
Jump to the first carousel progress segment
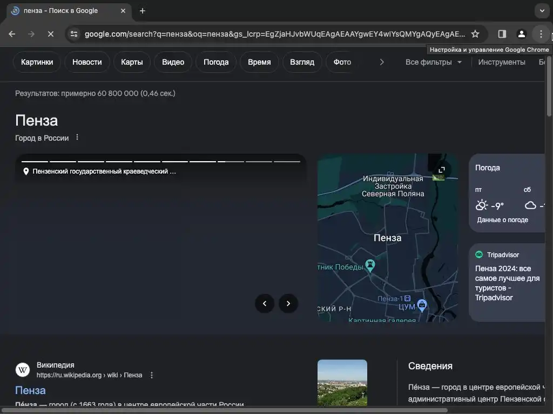click(35, 162)
